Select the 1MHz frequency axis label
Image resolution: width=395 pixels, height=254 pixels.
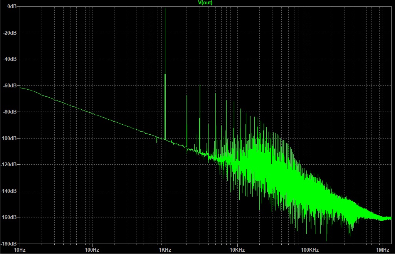pyautogui.click(x=382, y=250)
